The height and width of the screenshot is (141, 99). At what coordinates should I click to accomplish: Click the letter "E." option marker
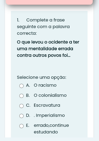28,125
